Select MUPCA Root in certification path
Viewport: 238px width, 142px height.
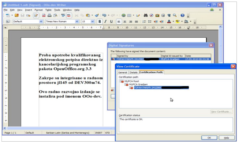pyautogui.click(x=131, y=81)
